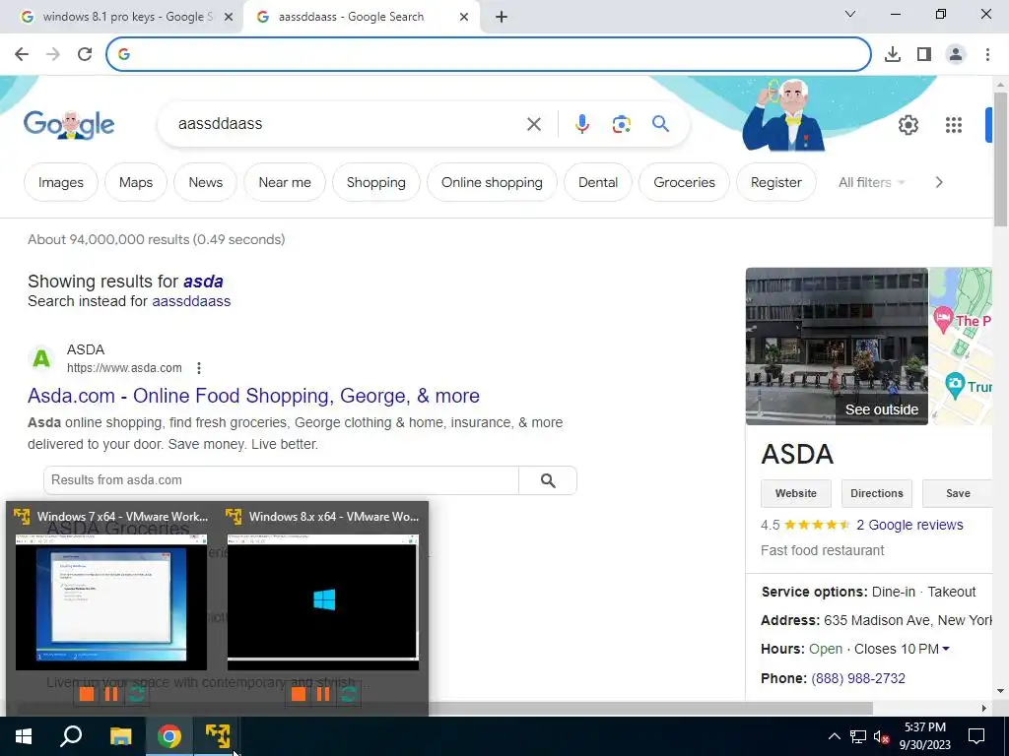Click the blue search magnifier icon
This screenshot has height=756, width=1009.
click(660, 123)
